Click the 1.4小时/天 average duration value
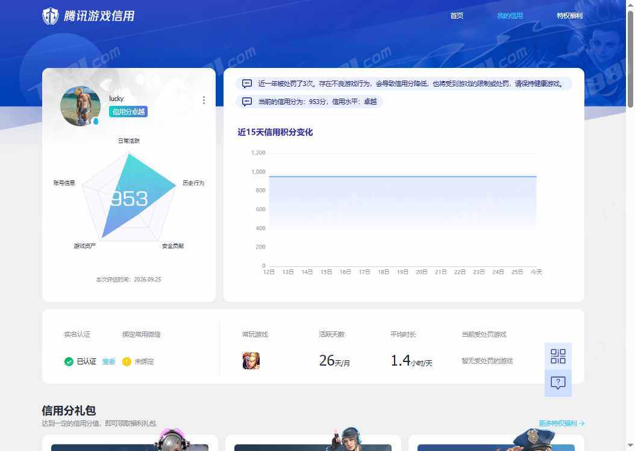This screenshot has width=635, height=451. pyautogui.click(x=411, y=360)
